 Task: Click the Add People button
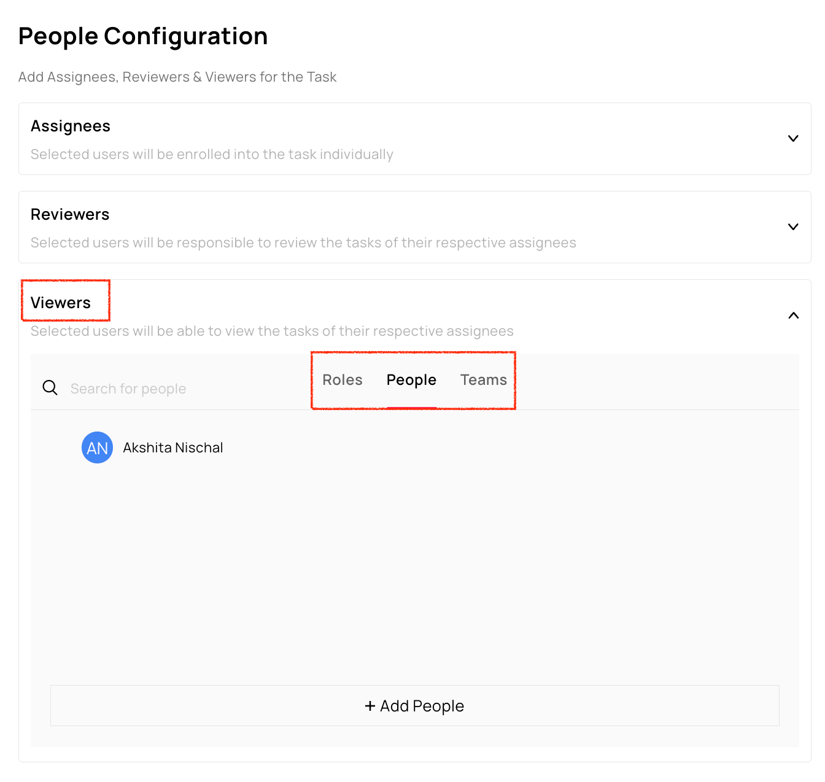click(414, 706)
